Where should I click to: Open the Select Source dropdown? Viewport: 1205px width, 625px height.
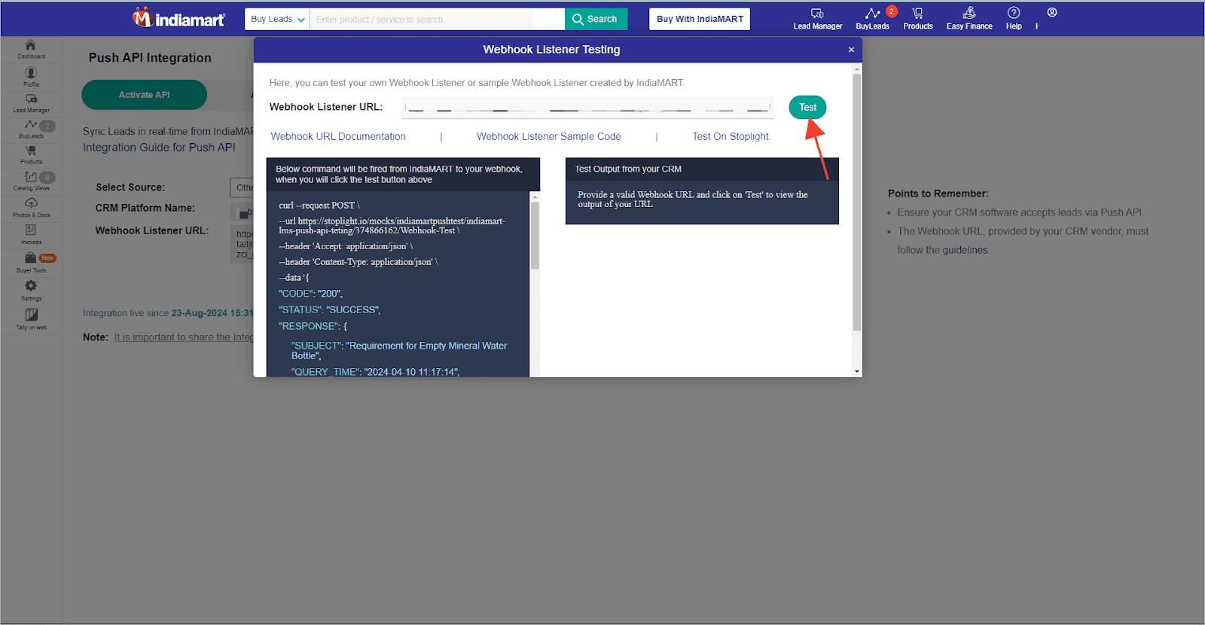coord(242,187)
